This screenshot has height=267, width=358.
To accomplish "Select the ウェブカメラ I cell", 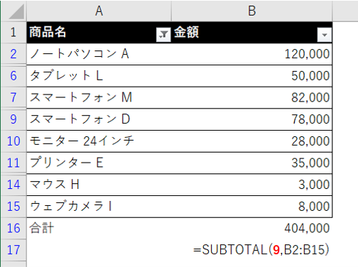I will click(x=99, y=207).
